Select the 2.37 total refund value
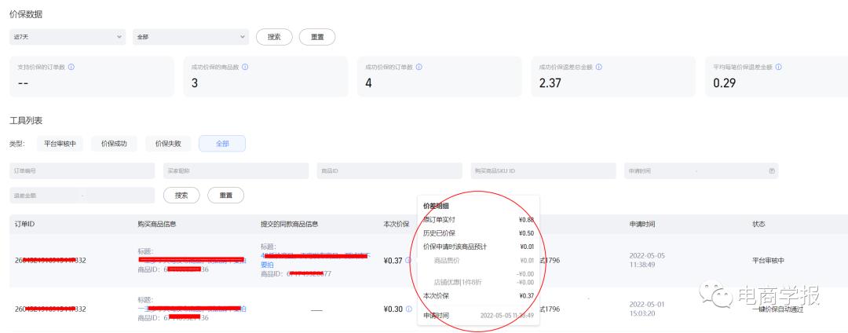The image size is (848, 333). (x=550, y=83)
